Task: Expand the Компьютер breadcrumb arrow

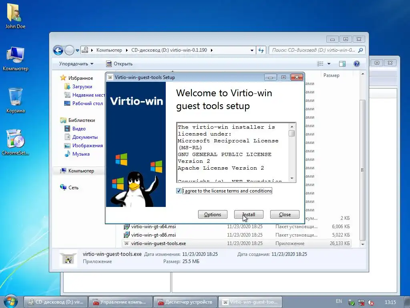Action: click(x=127, y=50)
